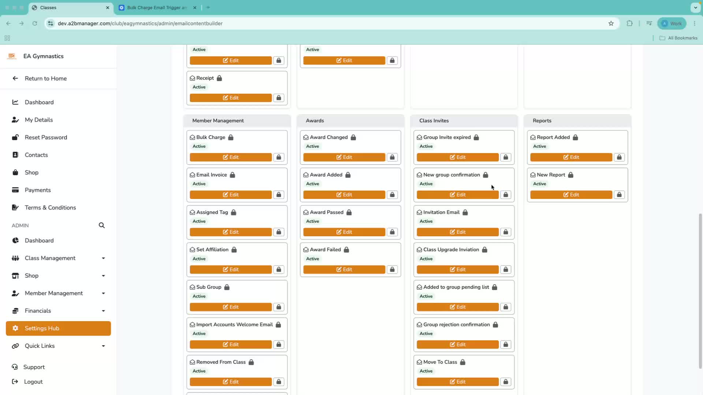Edit the Move To Class email
Image resolution: width=703 pixels, height=395 pixels.
458,382
